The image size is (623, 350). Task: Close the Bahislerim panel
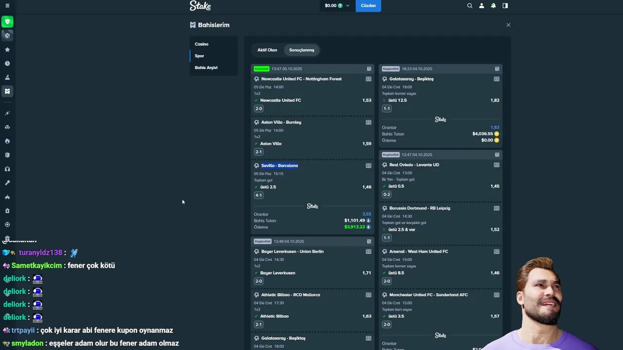pyautogui.click(x=508, y=25)
